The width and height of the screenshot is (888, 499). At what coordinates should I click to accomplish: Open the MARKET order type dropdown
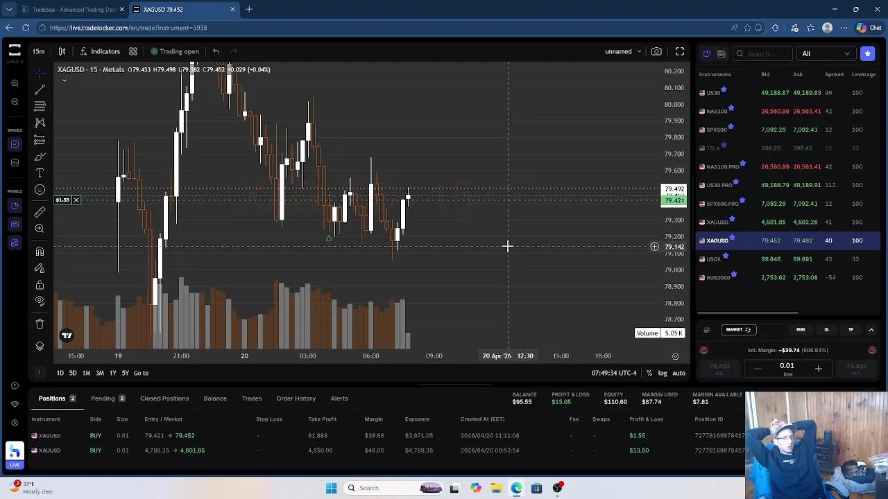tap(738, 330)
